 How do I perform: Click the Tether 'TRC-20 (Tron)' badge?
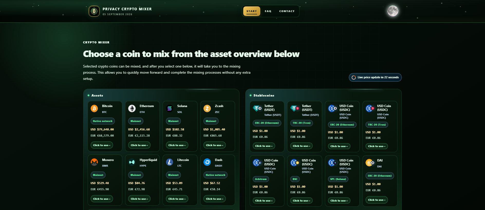coord(301,123)
